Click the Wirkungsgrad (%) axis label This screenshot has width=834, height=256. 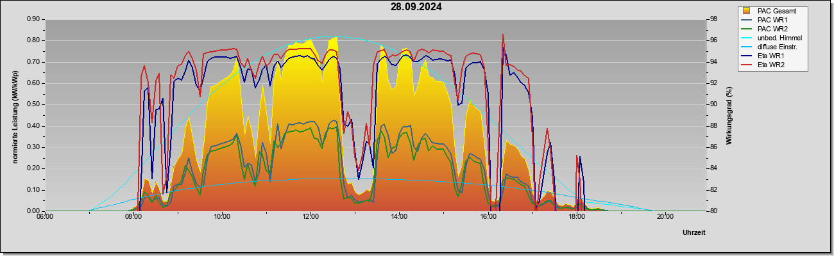click(x=729, y=115)
